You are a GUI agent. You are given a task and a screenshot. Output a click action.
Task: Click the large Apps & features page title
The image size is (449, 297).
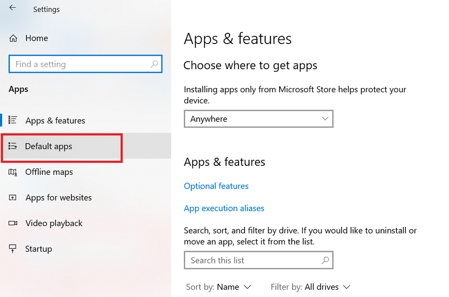click(238, 39)
